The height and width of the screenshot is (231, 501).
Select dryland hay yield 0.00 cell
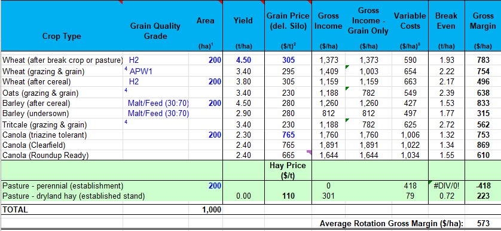tap(243, 196)
